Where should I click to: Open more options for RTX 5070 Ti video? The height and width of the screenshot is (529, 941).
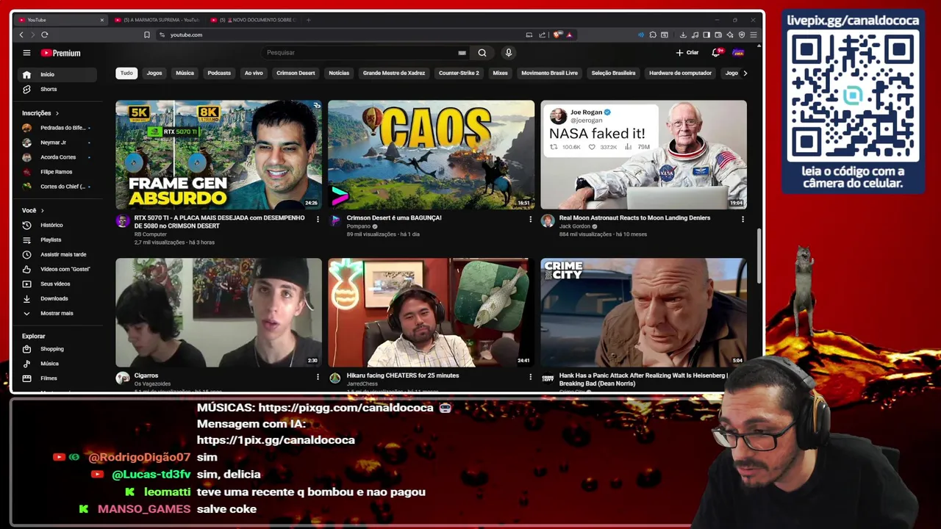tap(318, 219)
